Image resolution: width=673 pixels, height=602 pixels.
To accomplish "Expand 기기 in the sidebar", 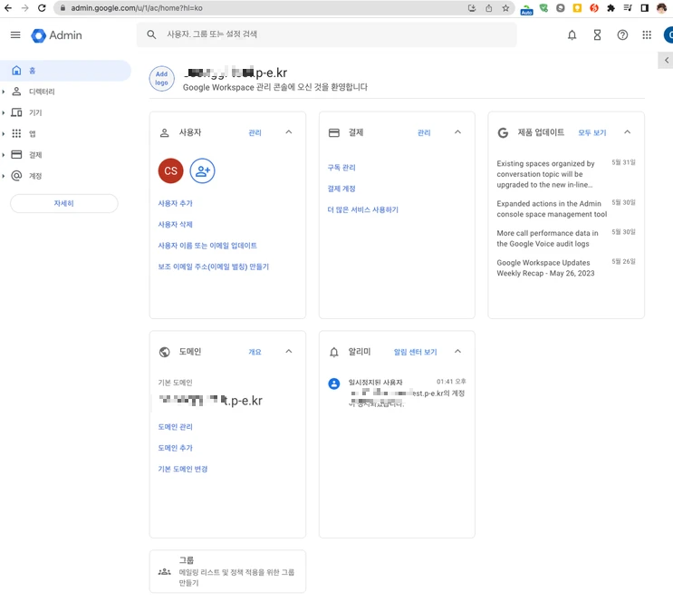I will [x=4, y=112].
